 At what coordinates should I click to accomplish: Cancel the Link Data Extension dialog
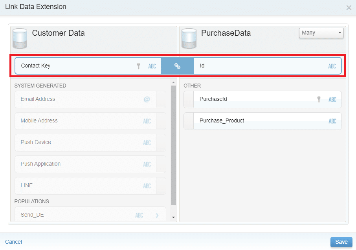(x=13, y=242)
